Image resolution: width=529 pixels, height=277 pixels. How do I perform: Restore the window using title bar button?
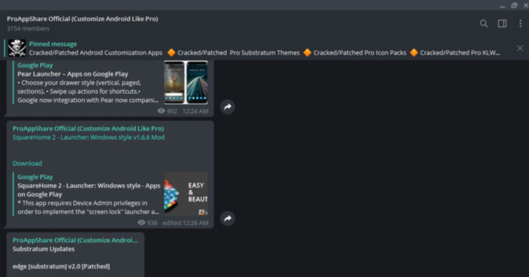click(x=514, y=6)
